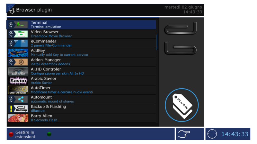The width and height of the screenshot is (257, 144).
Task: Click the green color button
Action: pyautogui.click(x=49, y=134)
